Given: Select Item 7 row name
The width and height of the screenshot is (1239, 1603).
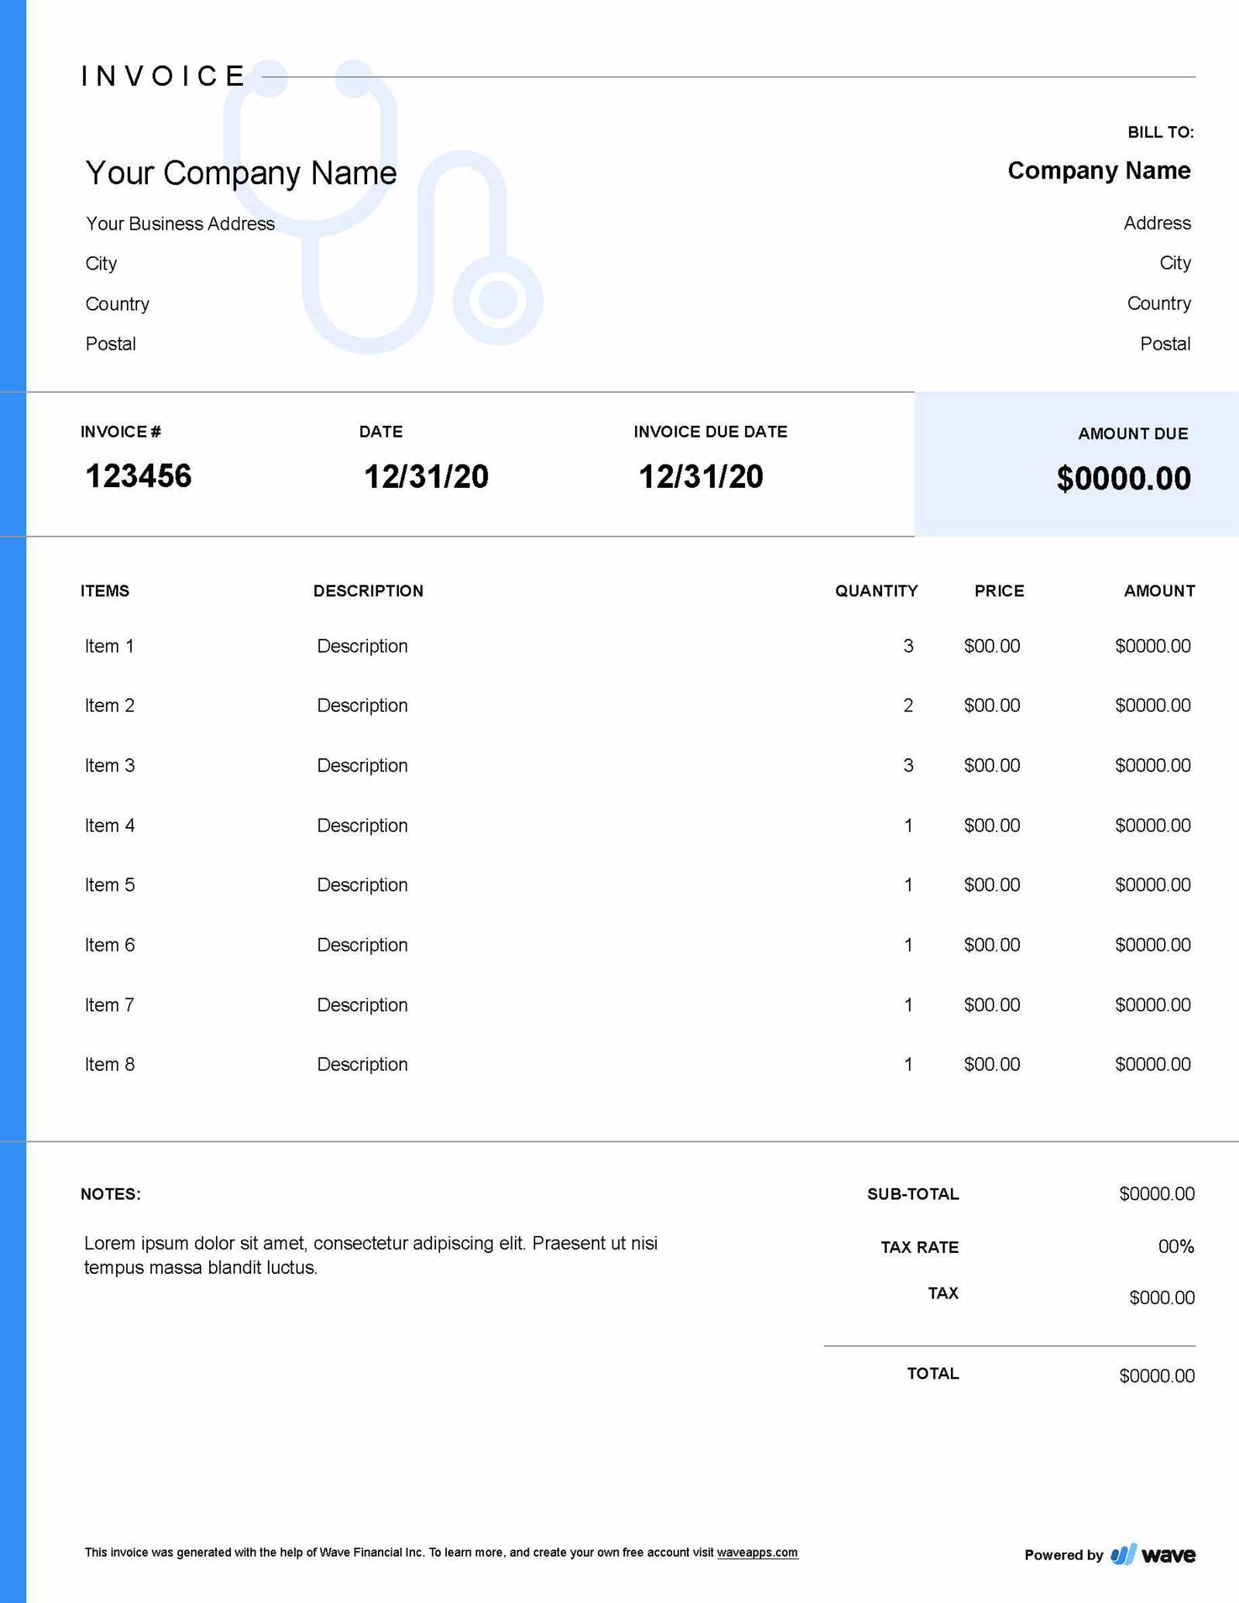Looking at the screenshot, I should (x=109, y=1004).
